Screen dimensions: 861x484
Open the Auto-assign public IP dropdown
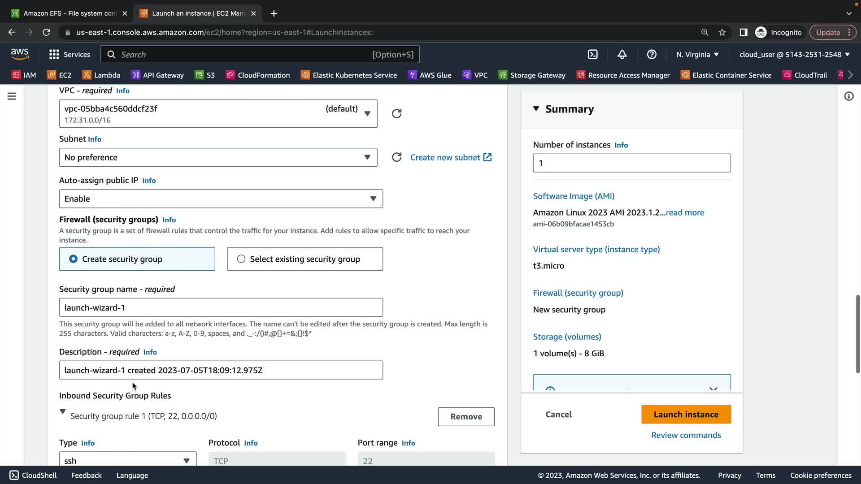221,199
